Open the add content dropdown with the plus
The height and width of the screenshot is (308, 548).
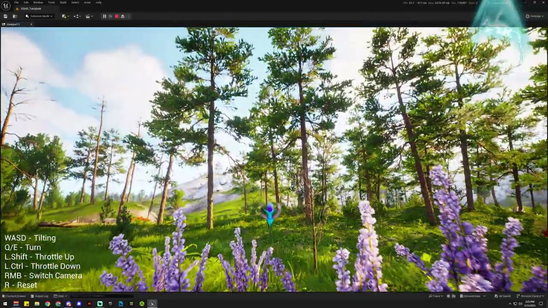(65, 16)
